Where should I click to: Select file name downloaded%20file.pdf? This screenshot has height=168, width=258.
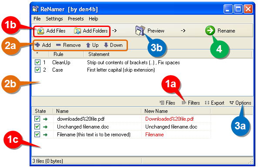coord(81,119)
